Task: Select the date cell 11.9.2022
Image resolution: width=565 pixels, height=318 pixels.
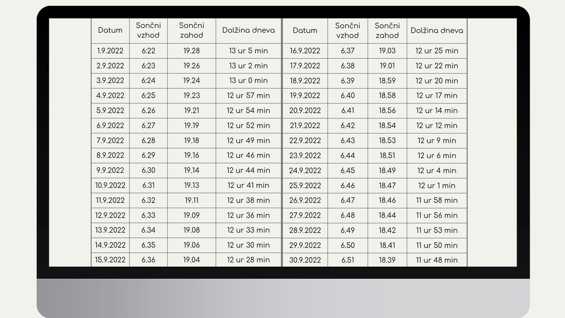Action: [110, 201]
